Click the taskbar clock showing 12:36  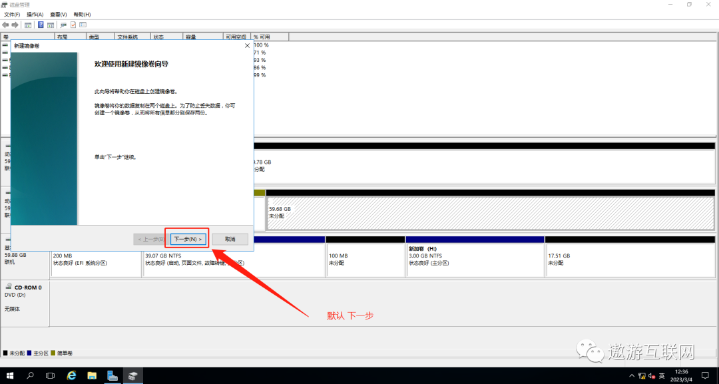[682, 376]
